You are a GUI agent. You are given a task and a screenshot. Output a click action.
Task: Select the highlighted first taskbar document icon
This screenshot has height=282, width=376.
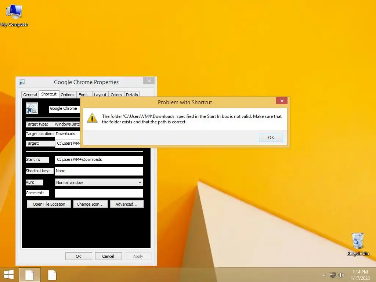(x=30, y=275)
